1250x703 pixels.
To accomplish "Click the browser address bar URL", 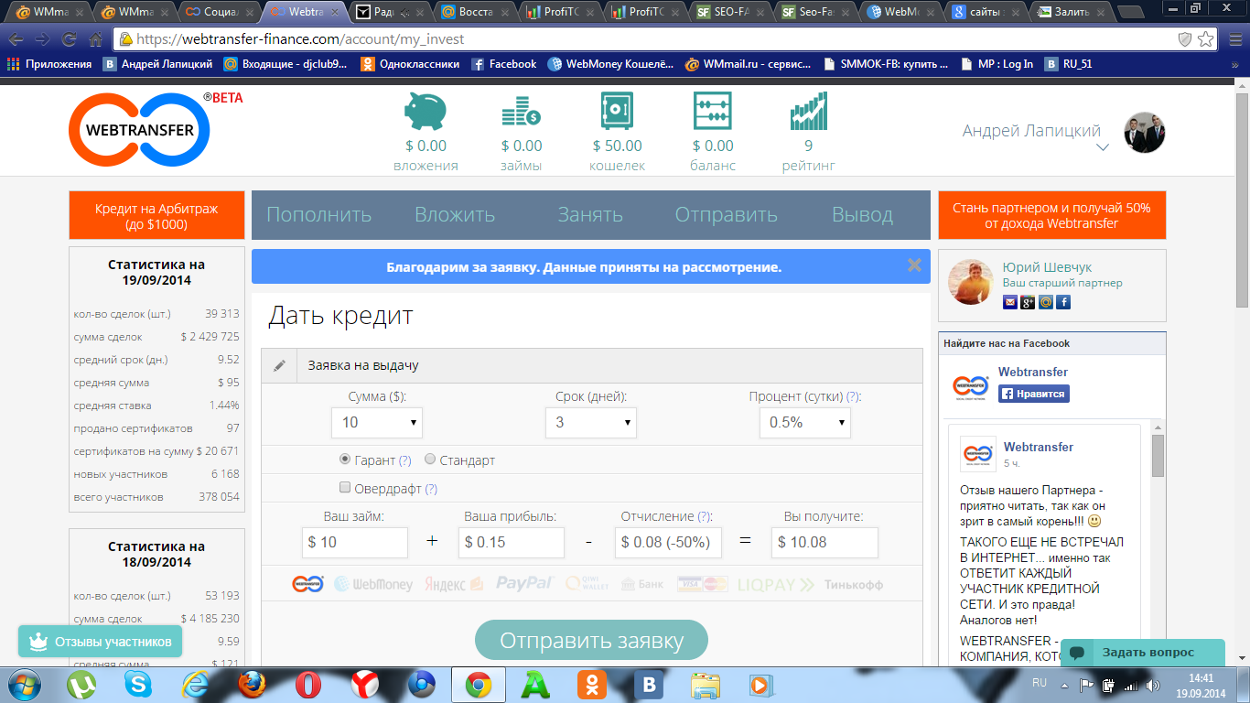I will [x=299, y=39].
